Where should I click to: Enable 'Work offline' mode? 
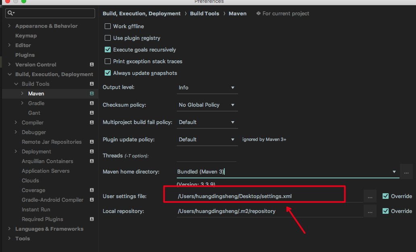(x=108, y=26)
